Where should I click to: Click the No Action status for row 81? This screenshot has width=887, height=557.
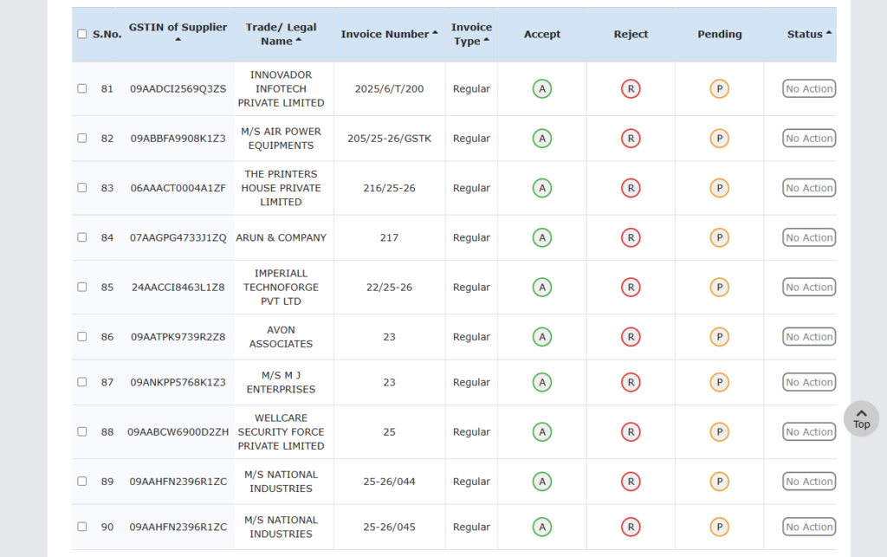pos(809,88)
